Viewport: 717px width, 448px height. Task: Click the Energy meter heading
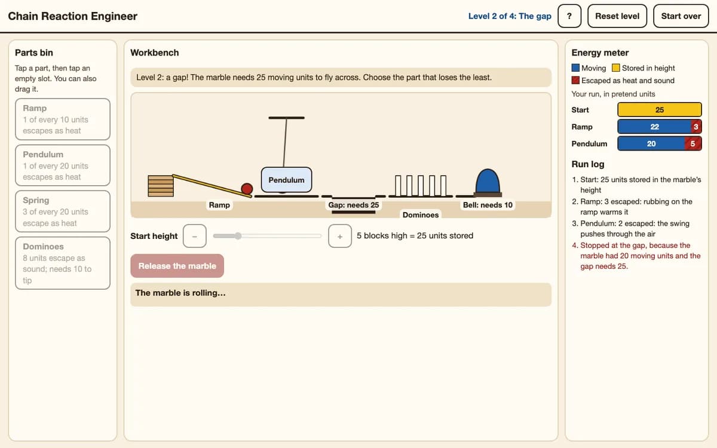600,53
